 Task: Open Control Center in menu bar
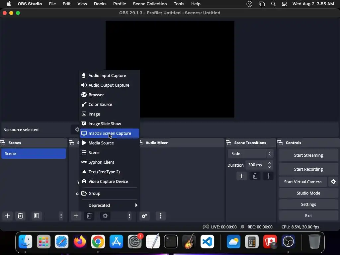(x=284, y=4)
